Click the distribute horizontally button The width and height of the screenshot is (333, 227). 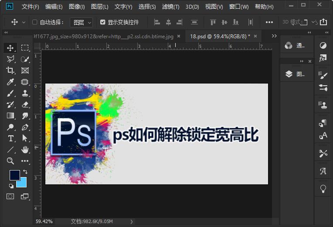click(x=251, y=22)
